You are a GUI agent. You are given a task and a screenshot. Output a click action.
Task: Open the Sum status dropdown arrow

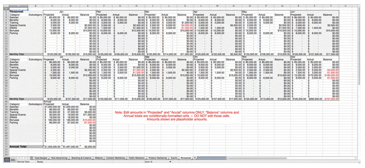point(170,162)
